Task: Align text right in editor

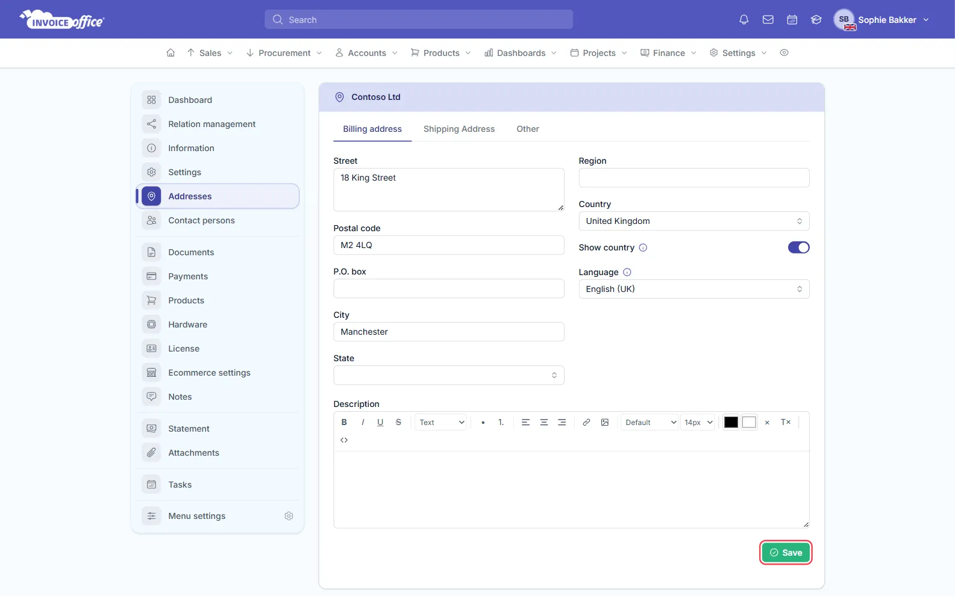Action: [x=562, y=422]
